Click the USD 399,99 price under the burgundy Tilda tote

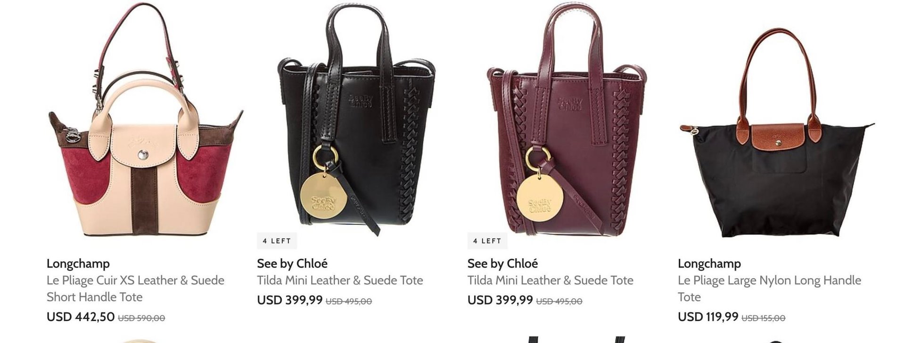pyautogui.click(x=500, y=300)
